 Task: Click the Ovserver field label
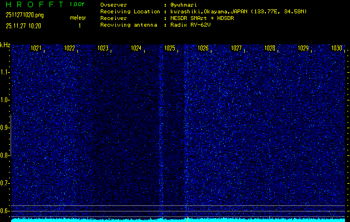click(x=114, y=5)
